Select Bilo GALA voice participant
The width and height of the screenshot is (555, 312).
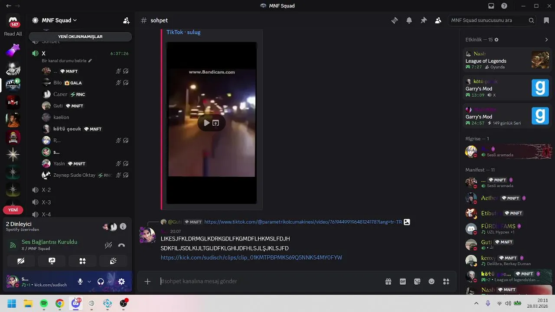tap(85, 83)
